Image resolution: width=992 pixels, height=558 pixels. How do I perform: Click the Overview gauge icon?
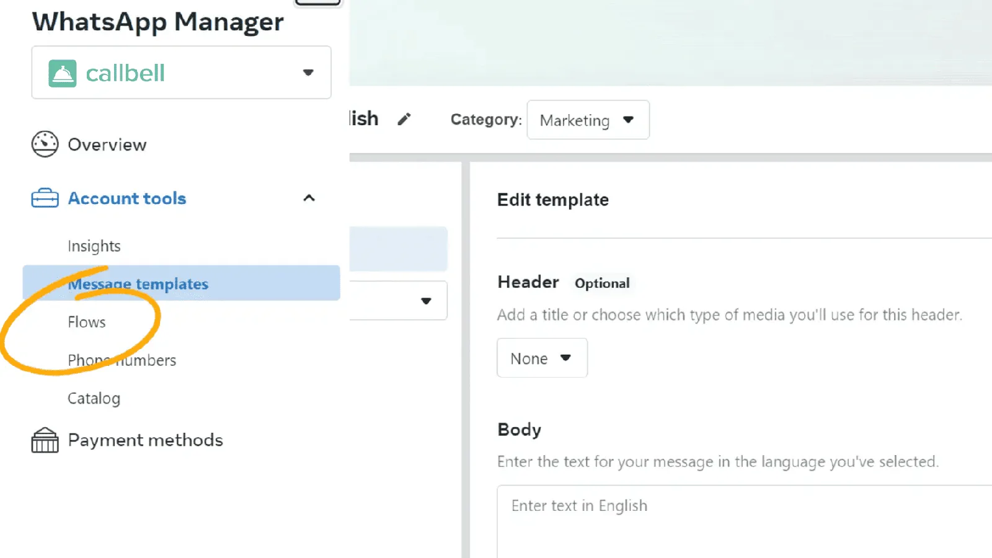(x=45, y=144)
